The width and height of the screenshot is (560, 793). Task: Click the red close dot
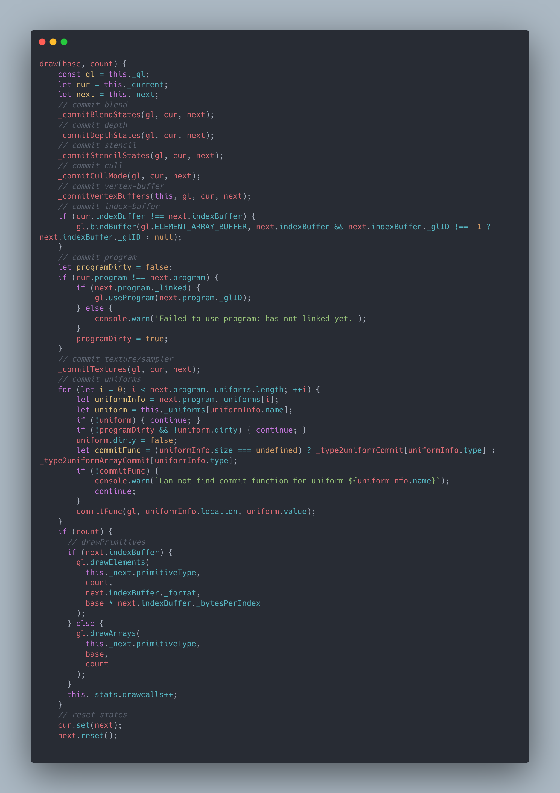tap(42, 42)
